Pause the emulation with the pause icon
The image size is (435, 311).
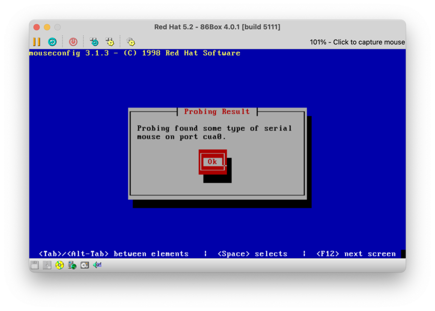[37, 42]
